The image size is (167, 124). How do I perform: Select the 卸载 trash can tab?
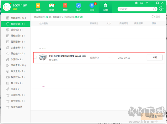(x=106, y=7)
